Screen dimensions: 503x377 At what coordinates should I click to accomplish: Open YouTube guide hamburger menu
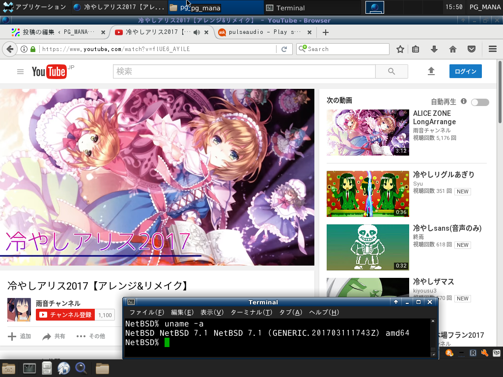click(20, 72)
